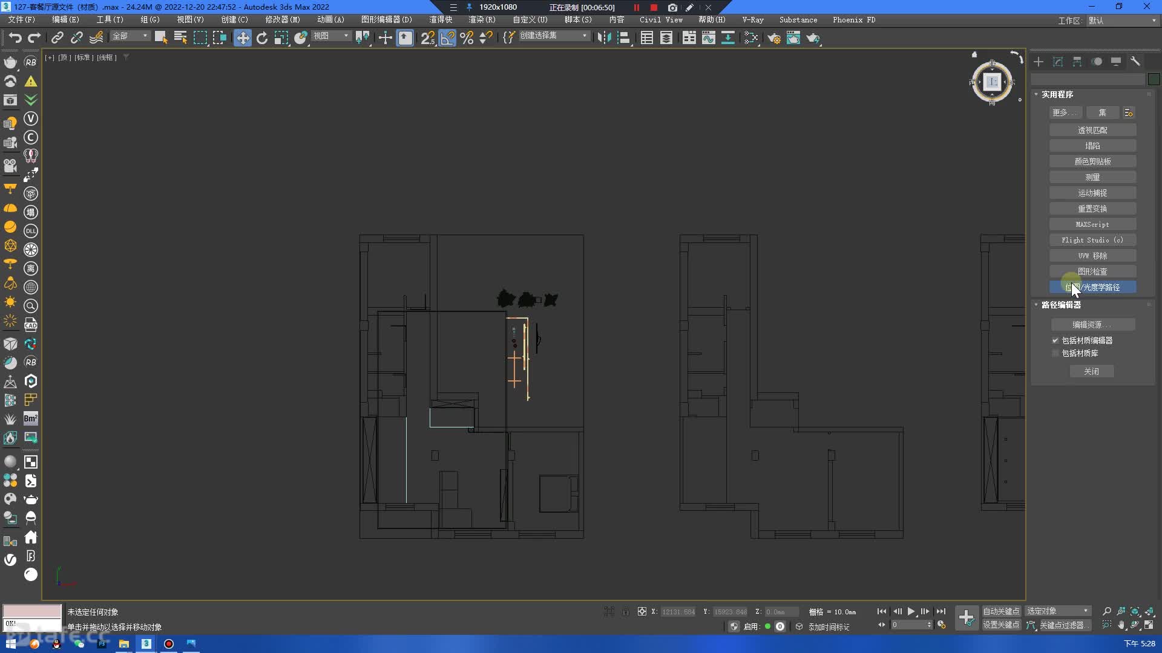
Task: Toggle Angle Snap in toolbar
Action: (x=447, y=38)
